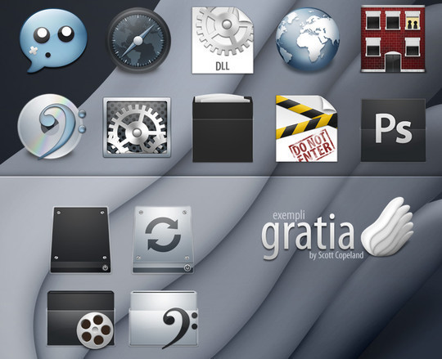Open the framed metal gears preferences icon
442x359 pixels.
coord(137,128)
